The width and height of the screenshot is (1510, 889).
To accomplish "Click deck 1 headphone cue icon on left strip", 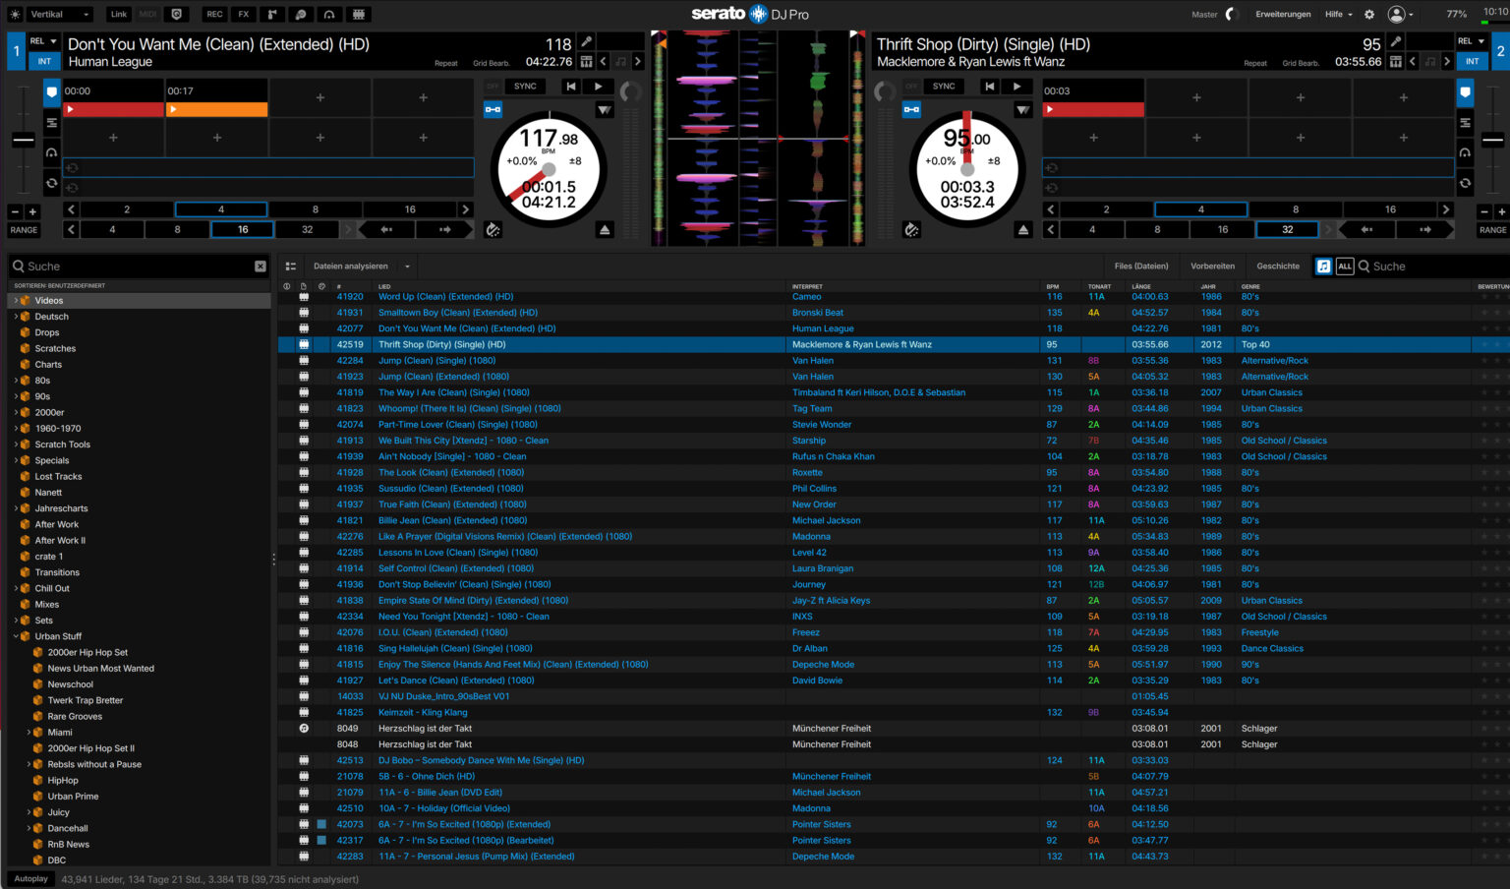I will [52, 152].
